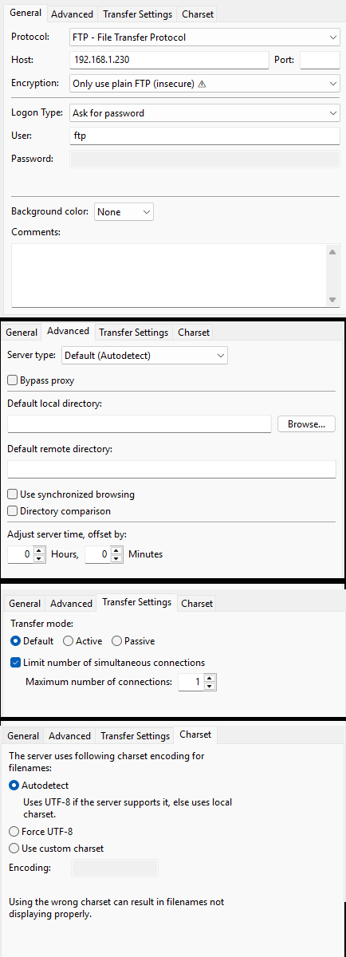Enable Use synchronized browsing checkbox

[13, 494]
